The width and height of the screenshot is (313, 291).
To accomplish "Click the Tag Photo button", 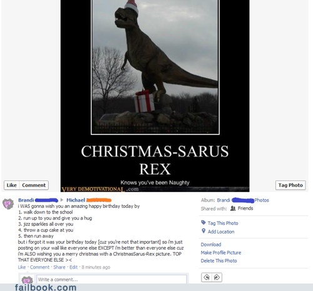I will coord(290,185).
